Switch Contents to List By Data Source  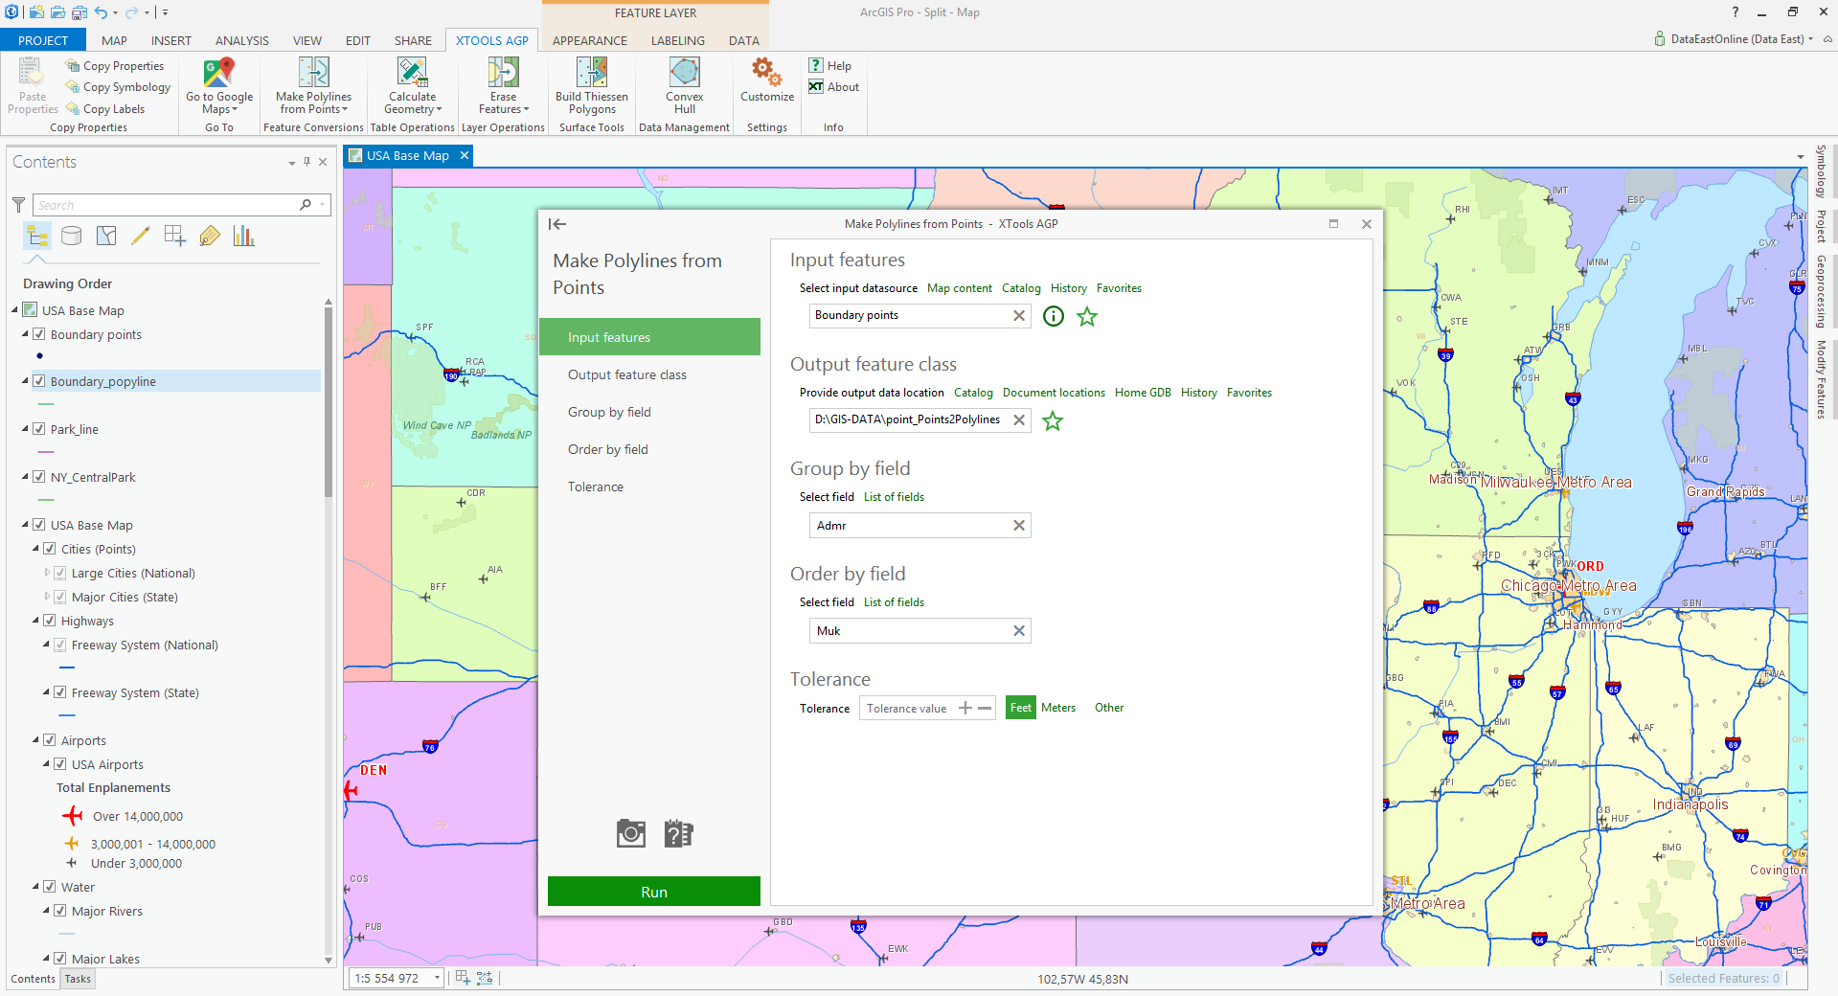72,236
